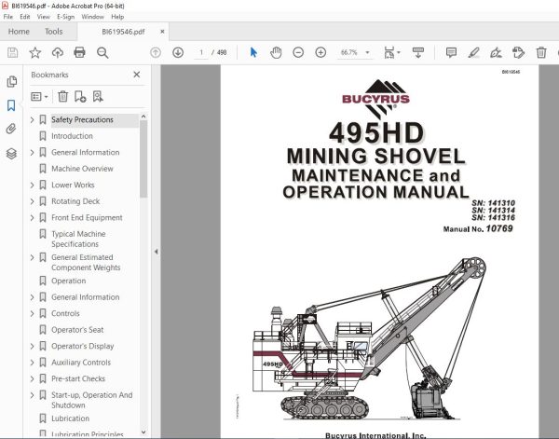Expand Safety Precautions bookmark
Screen dimensions: 559x439
tap(32, 120)
